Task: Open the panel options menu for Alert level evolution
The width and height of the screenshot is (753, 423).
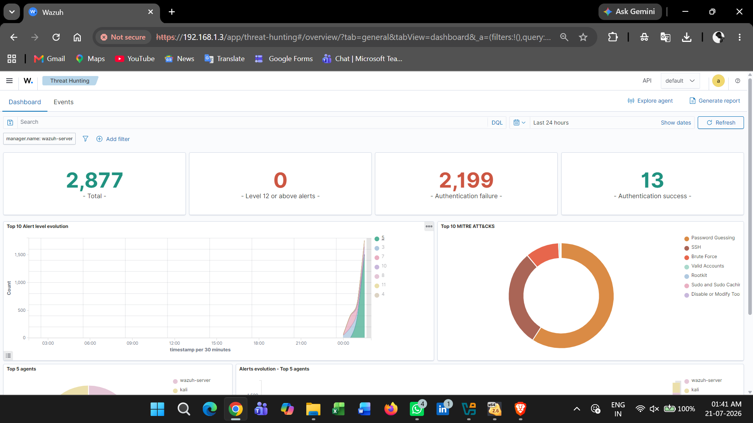Action: point(429,226)
